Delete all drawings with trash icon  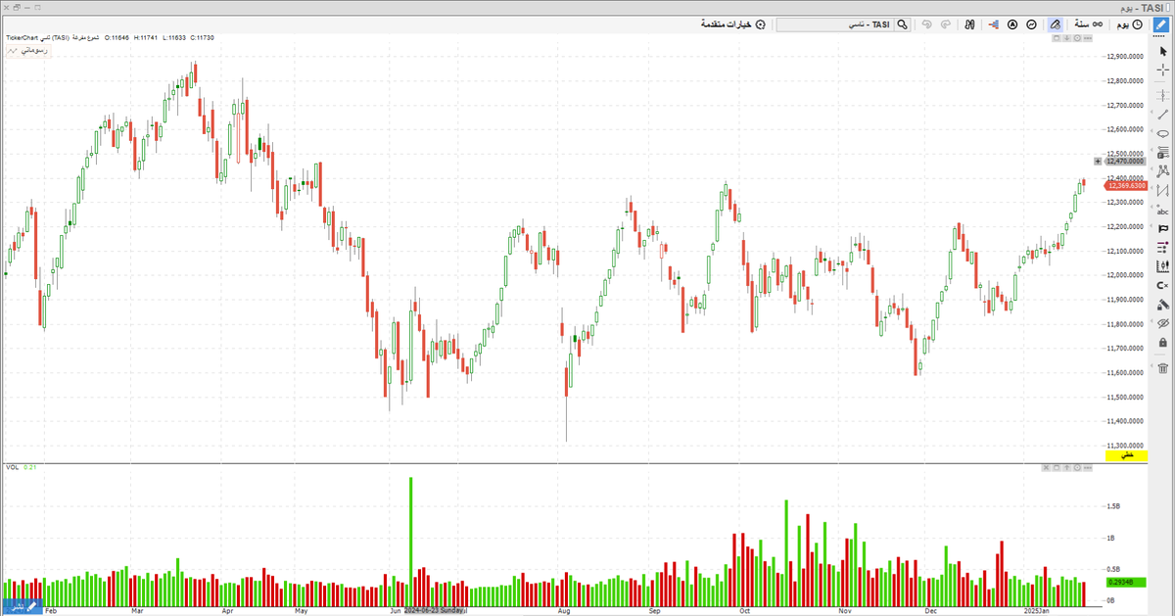coord(1162,368)
